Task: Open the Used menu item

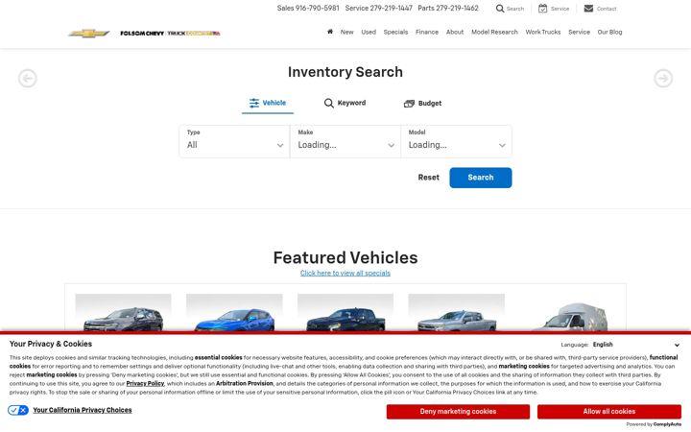Action: click(x=369, y=33)
